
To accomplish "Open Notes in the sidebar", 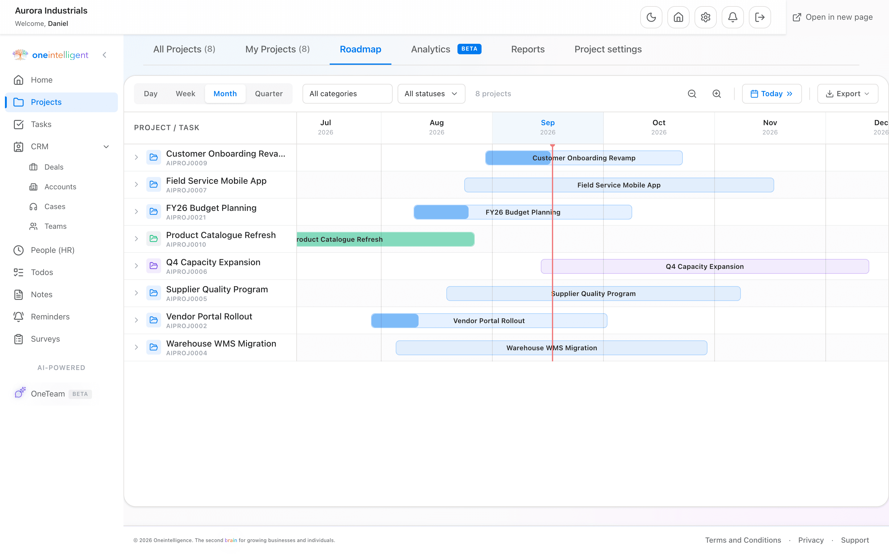I will 61,295.
